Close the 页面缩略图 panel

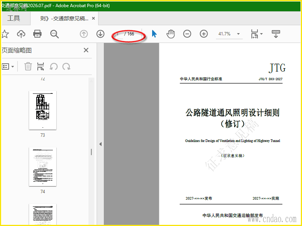[x=86, y=50]
